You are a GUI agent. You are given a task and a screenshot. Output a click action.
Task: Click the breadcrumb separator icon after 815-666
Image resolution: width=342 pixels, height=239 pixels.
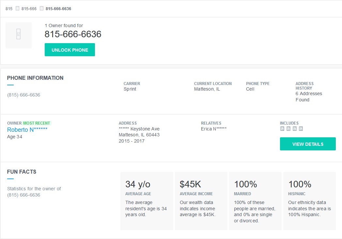pos(42,9)
